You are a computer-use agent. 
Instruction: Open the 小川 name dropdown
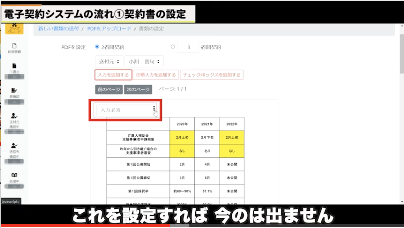coord(144,61)
